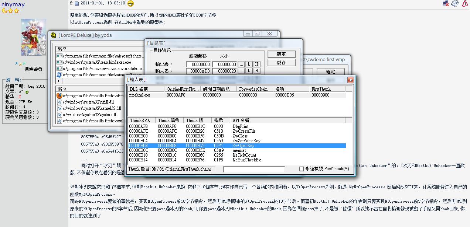Screen dimensions: 470x227
Task: Click the 輸出表 size field 00000000
Action: click(x=225, y=64)
